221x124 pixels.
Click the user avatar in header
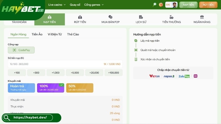click(175, 5)
